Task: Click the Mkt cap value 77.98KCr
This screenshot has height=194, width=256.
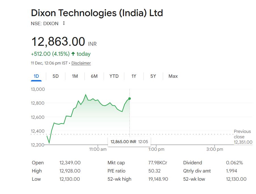Action: [x=157, y=163]
